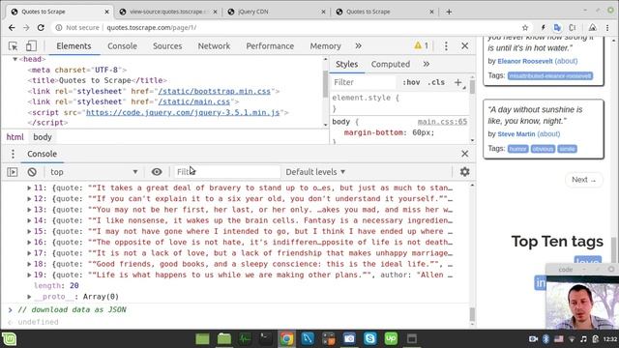This screenshot has height=348, width=619.
Task: Open Skype from the taskbar
Action: (369, 338)
